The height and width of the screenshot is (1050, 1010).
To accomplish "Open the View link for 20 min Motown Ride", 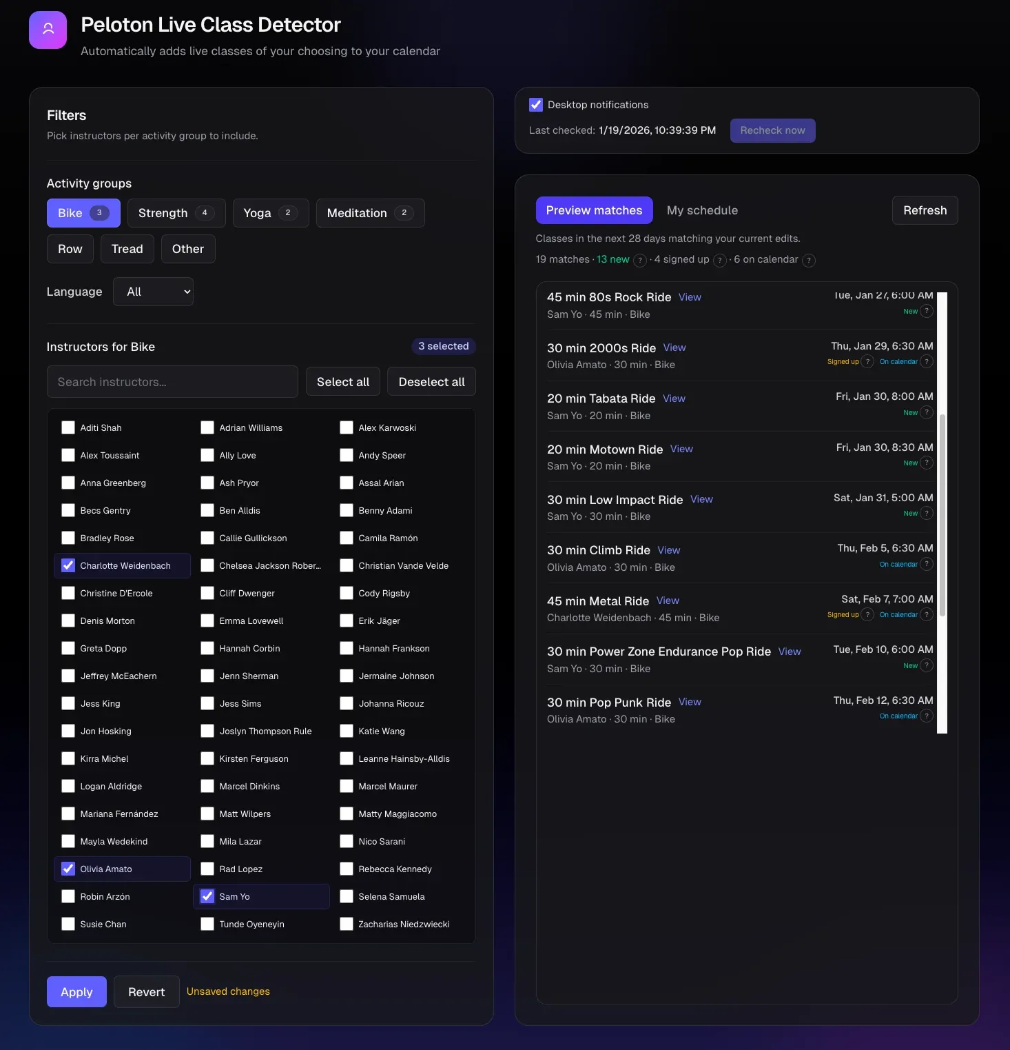I will coord(681,449).
